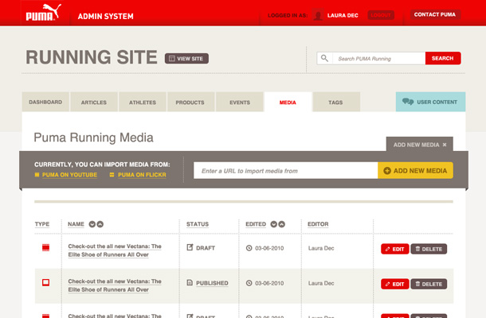The height and width of the screenshot is (318, 486).
Task: Click the published document icon in second row
Action: [x=190, y=282]
